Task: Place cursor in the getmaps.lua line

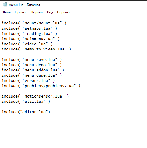Action: pyautogui.click(x=29, y=28)
